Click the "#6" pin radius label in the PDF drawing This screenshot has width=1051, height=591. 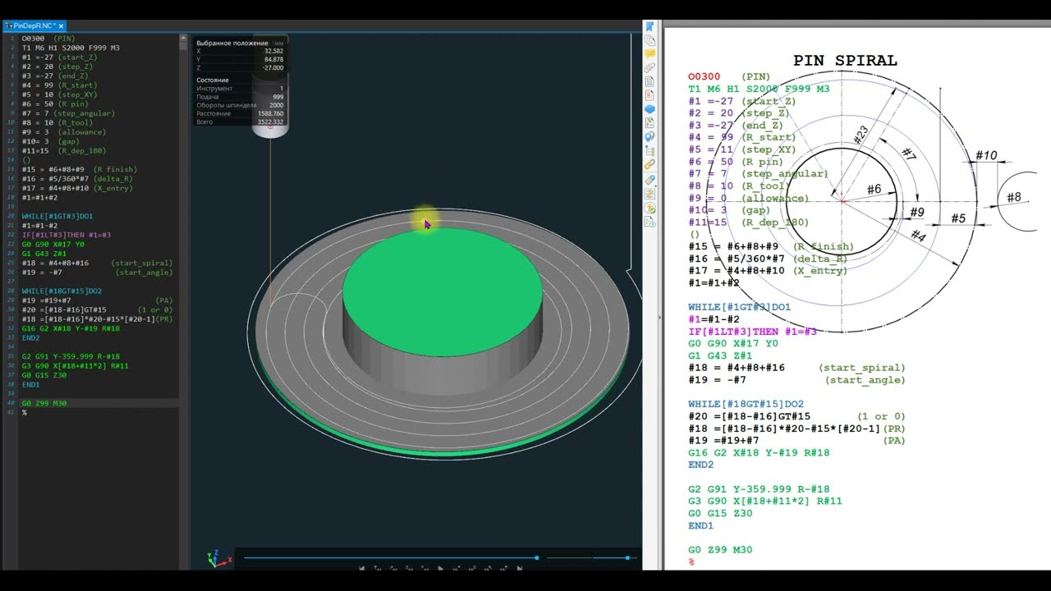874,190
